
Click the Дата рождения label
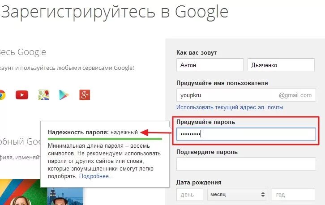tap(199, 183)
